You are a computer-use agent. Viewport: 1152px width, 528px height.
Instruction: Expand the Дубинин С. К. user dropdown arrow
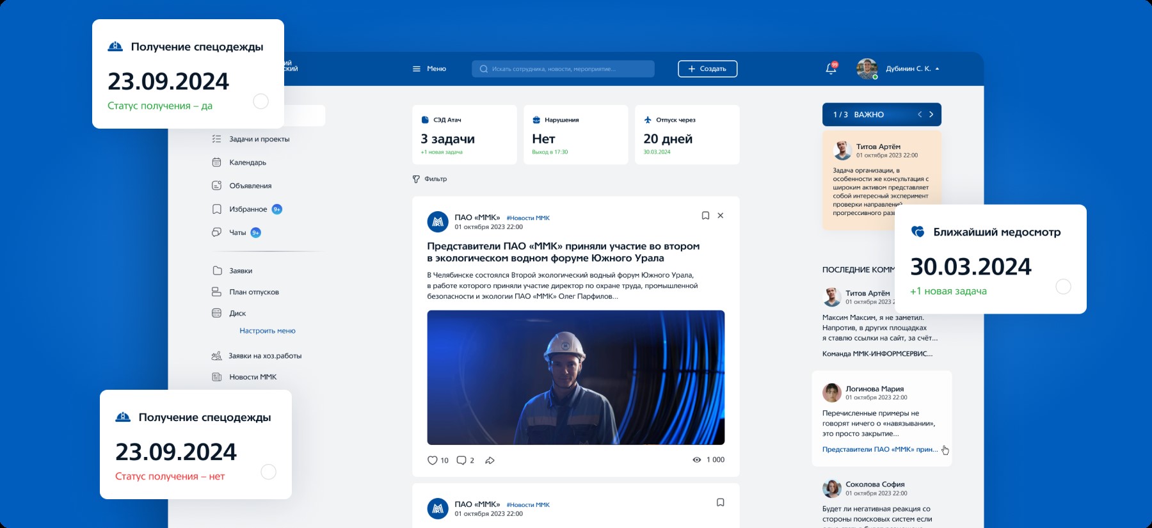tap(937, 68)
